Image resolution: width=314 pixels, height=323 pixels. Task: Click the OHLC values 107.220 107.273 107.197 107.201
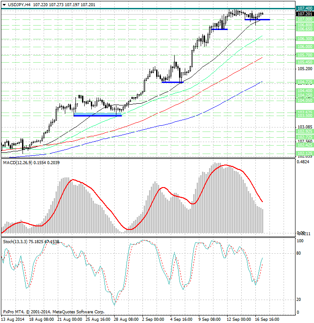pos(64,5)
